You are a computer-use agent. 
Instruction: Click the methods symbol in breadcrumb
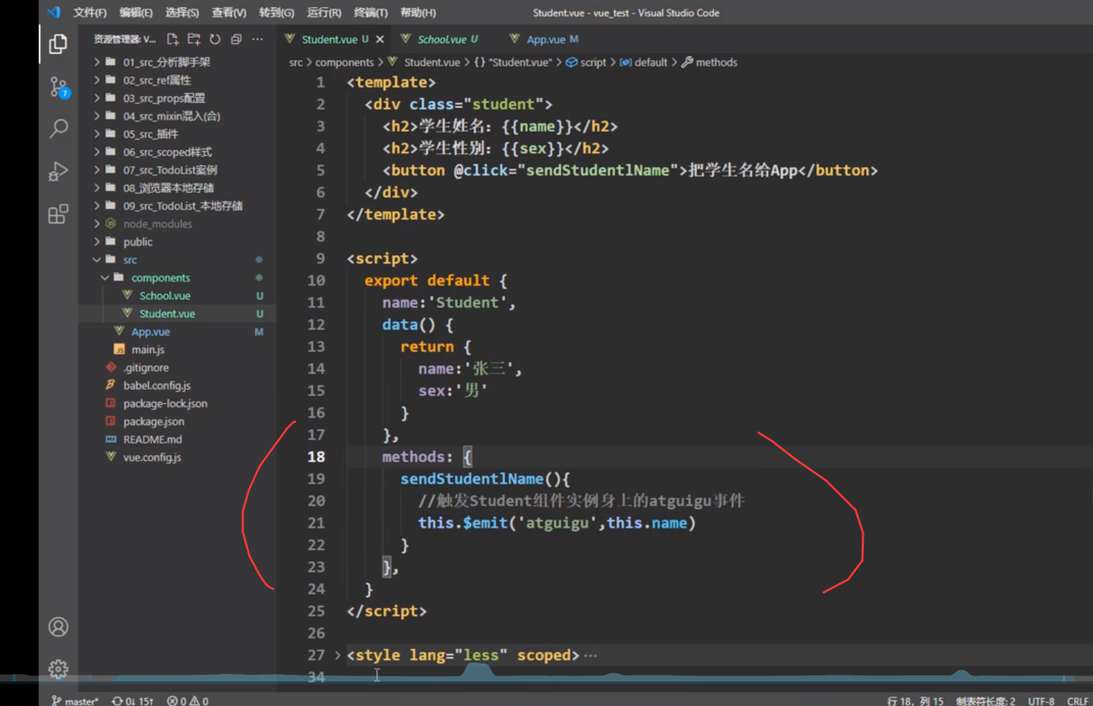tap(709, 62)
